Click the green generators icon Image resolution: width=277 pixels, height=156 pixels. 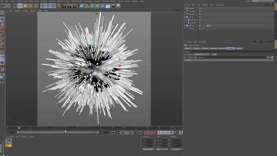pyautogui.click(x=92, y=6)
